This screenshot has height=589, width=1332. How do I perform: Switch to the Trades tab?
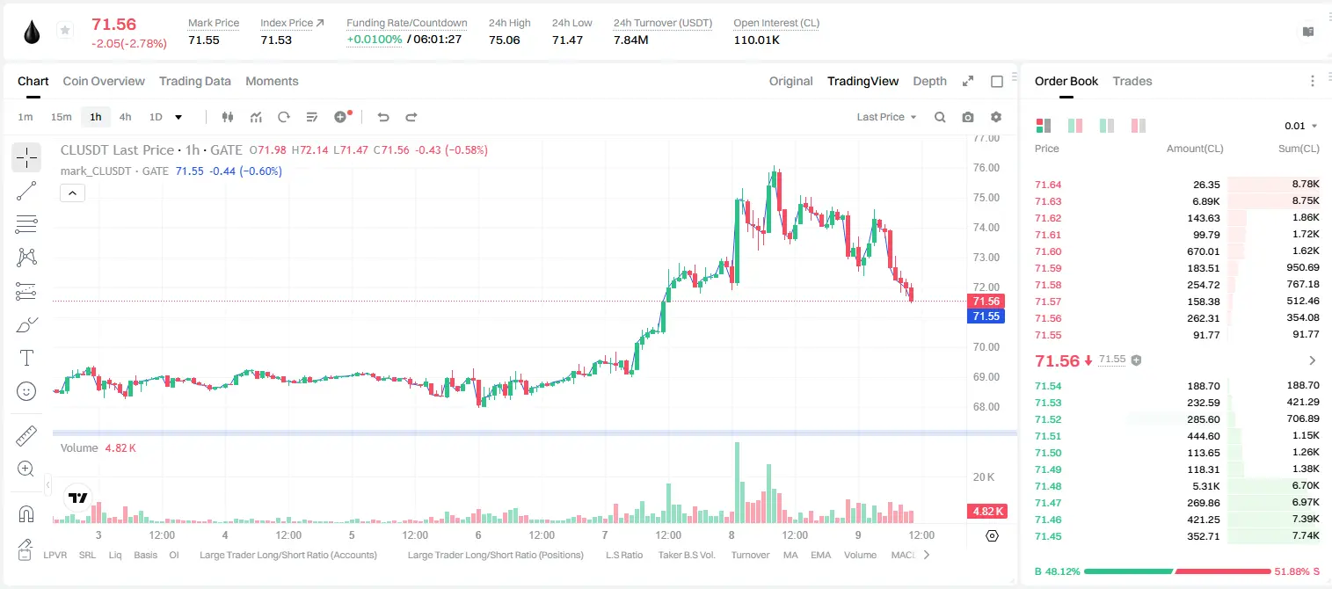(x=1132, y=81)
